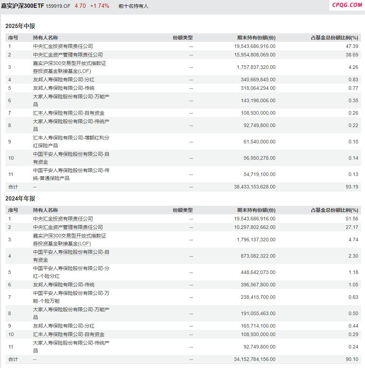The image size is (365, 368).
Task: Click the percentage 47.39
Action: coord(352,46)
